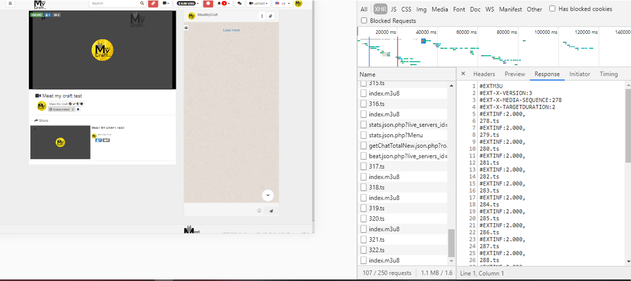This screenshot has height=281, width=631.
Task: Select the beat.json.php request row
Action: [x=404, y=156]
